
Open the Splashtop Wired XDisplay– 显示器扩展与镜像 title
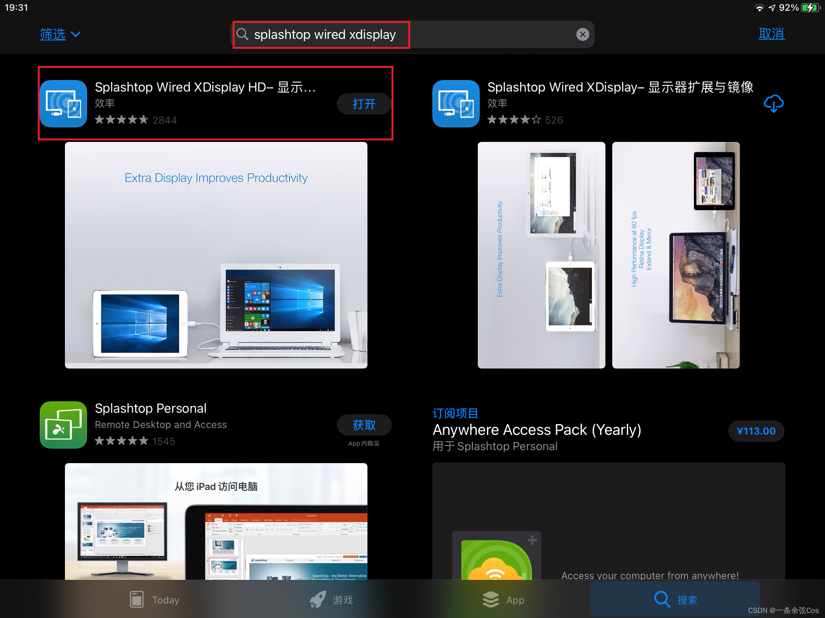click(620, 87)
